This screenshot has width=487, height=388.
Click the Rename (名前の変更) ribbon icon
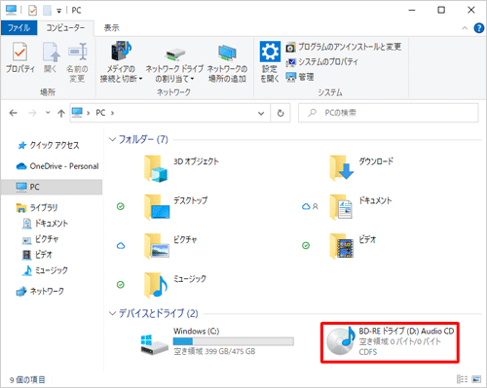(x=77, y=62)
